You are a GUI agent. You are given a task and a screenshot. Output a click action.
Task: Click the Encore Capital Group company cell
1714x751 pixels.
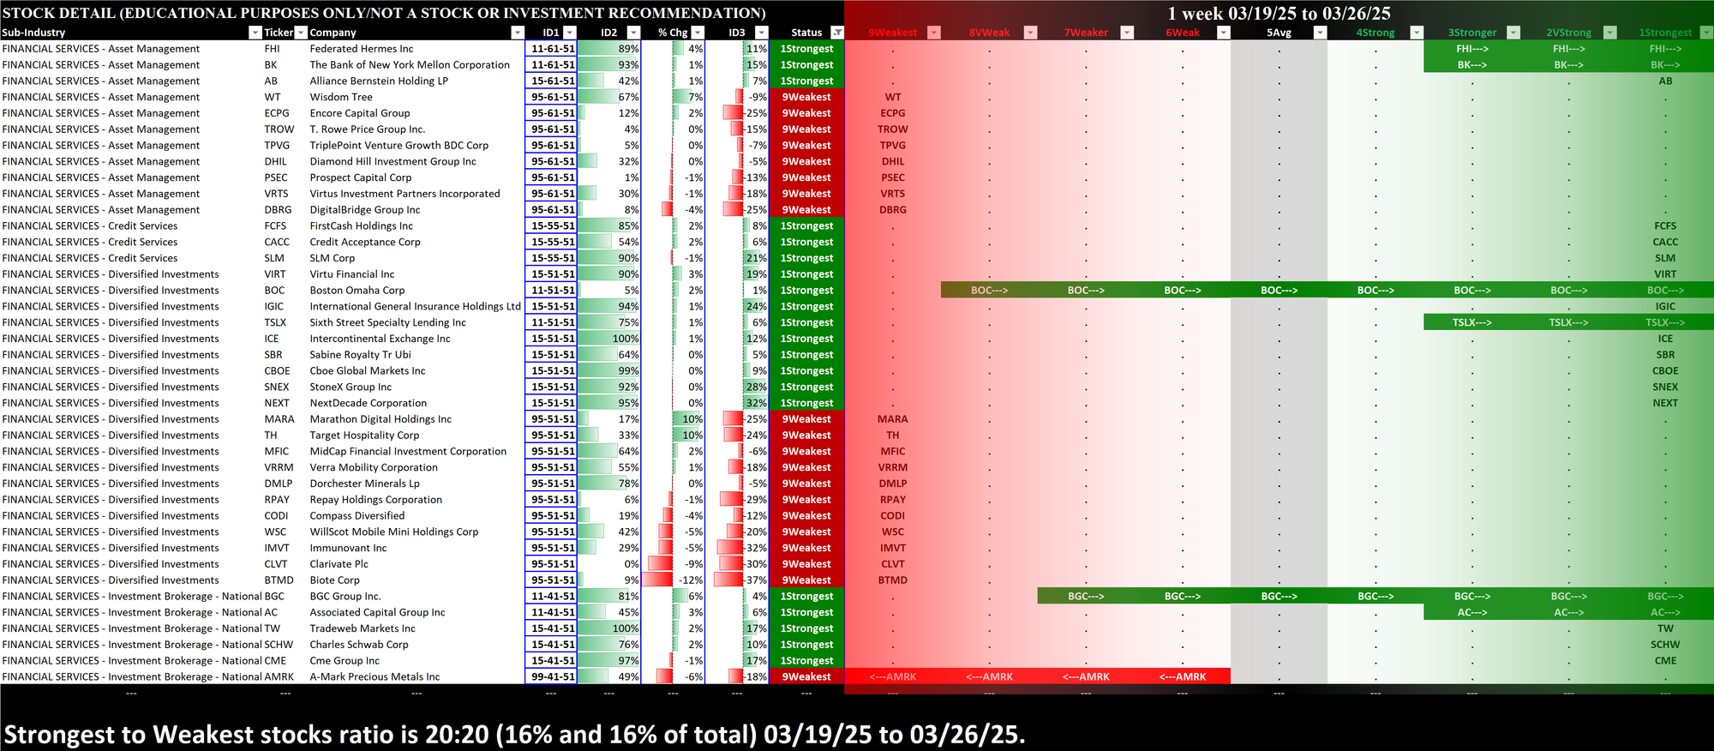[x=416, y=113]
